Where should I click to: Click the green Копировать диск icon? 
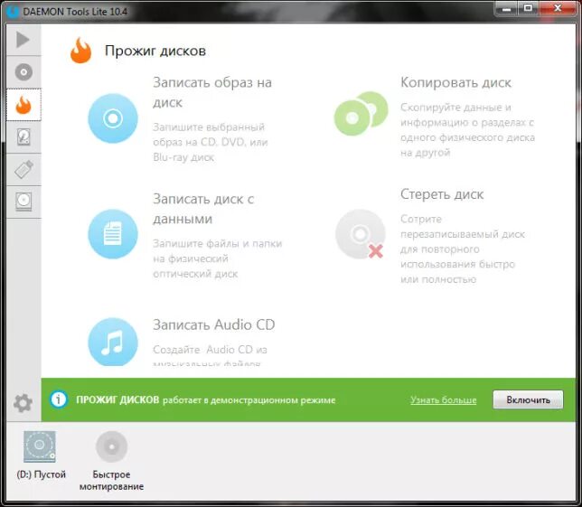point(361,113)
